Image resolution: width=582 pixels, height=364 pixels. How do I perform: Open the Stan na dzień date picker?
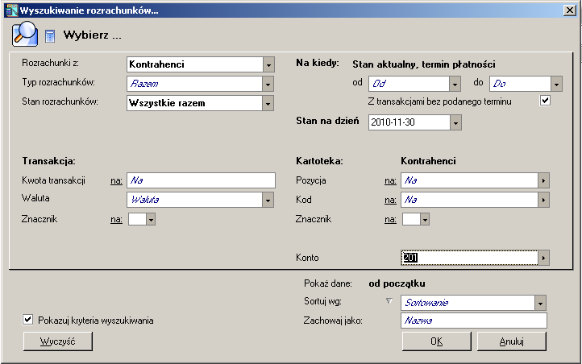tap(456, 123)
